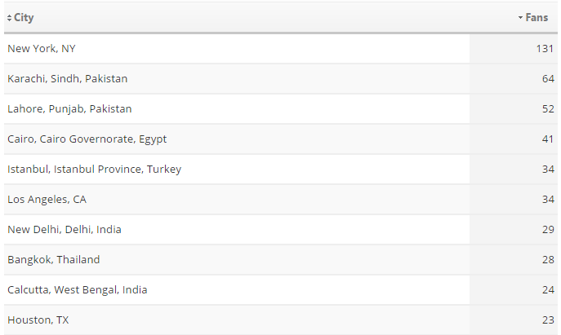Click the Bangkok, Thailand city cell

53,260
